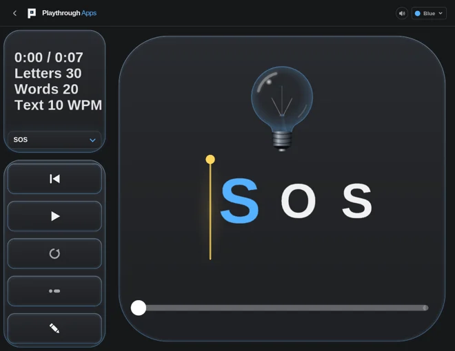Click the blue circle theme swatch

pyautogui.click(x=418, y=13)
